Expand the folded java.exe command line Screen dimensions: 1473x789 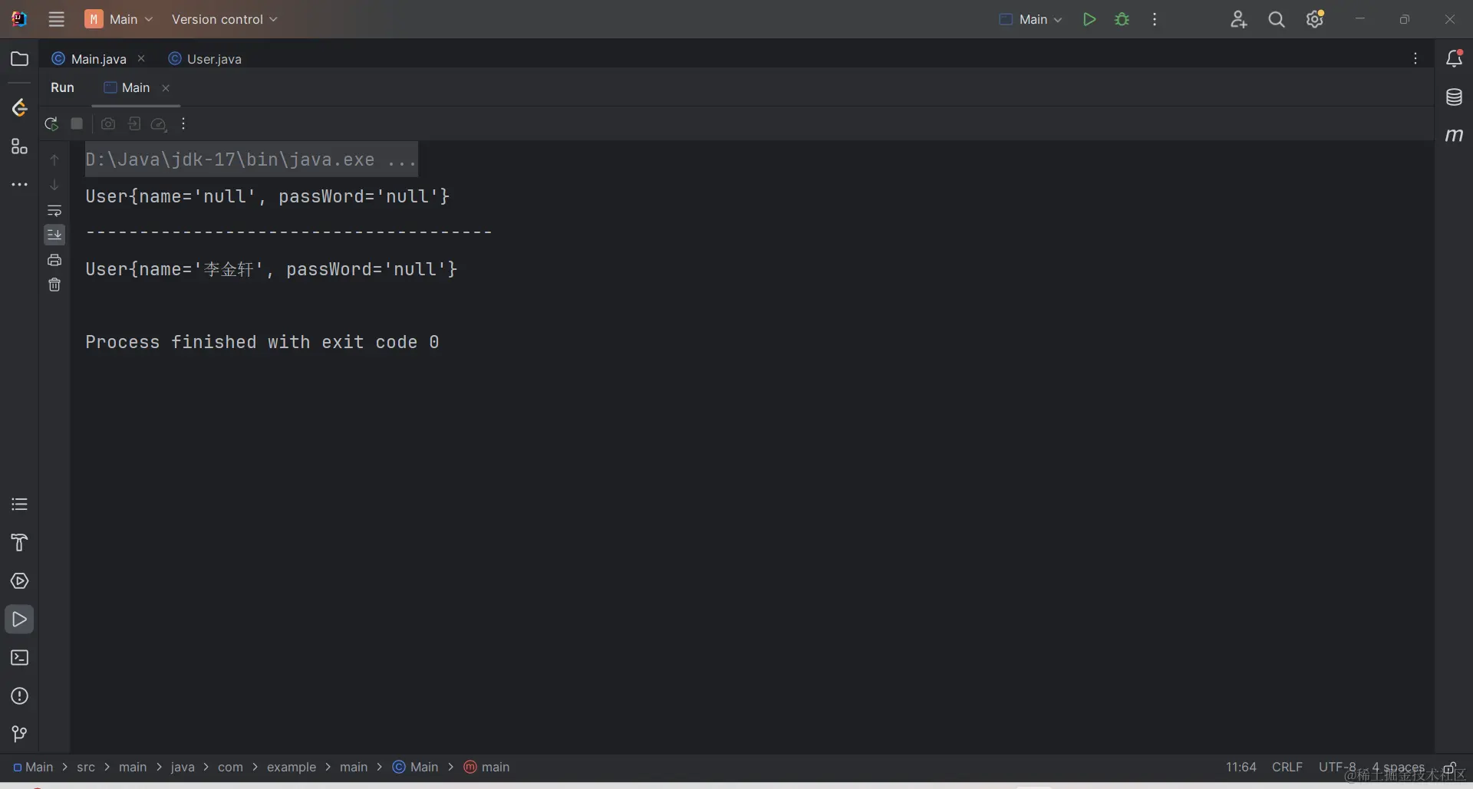tap(252, 159)
